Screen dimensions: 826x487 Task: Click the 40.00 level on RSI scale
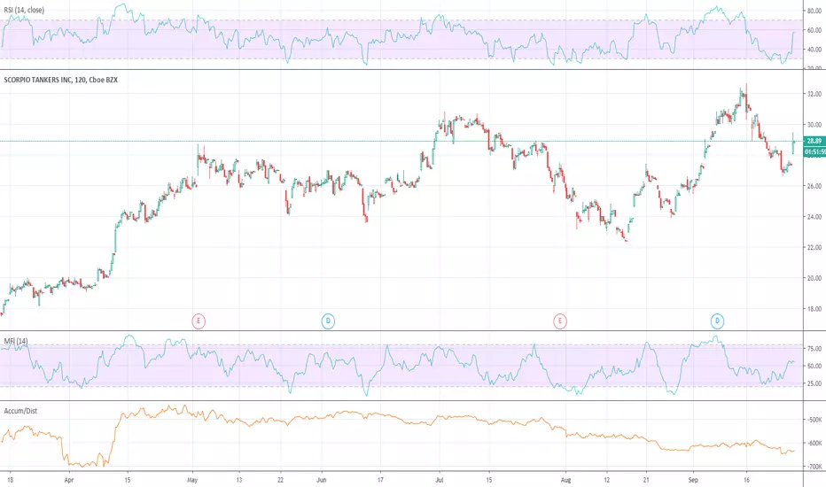814,50
